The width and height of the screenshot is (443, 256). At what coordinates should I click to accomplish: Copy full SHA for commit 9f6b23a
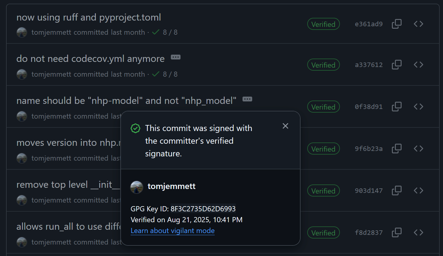point(396,149)
